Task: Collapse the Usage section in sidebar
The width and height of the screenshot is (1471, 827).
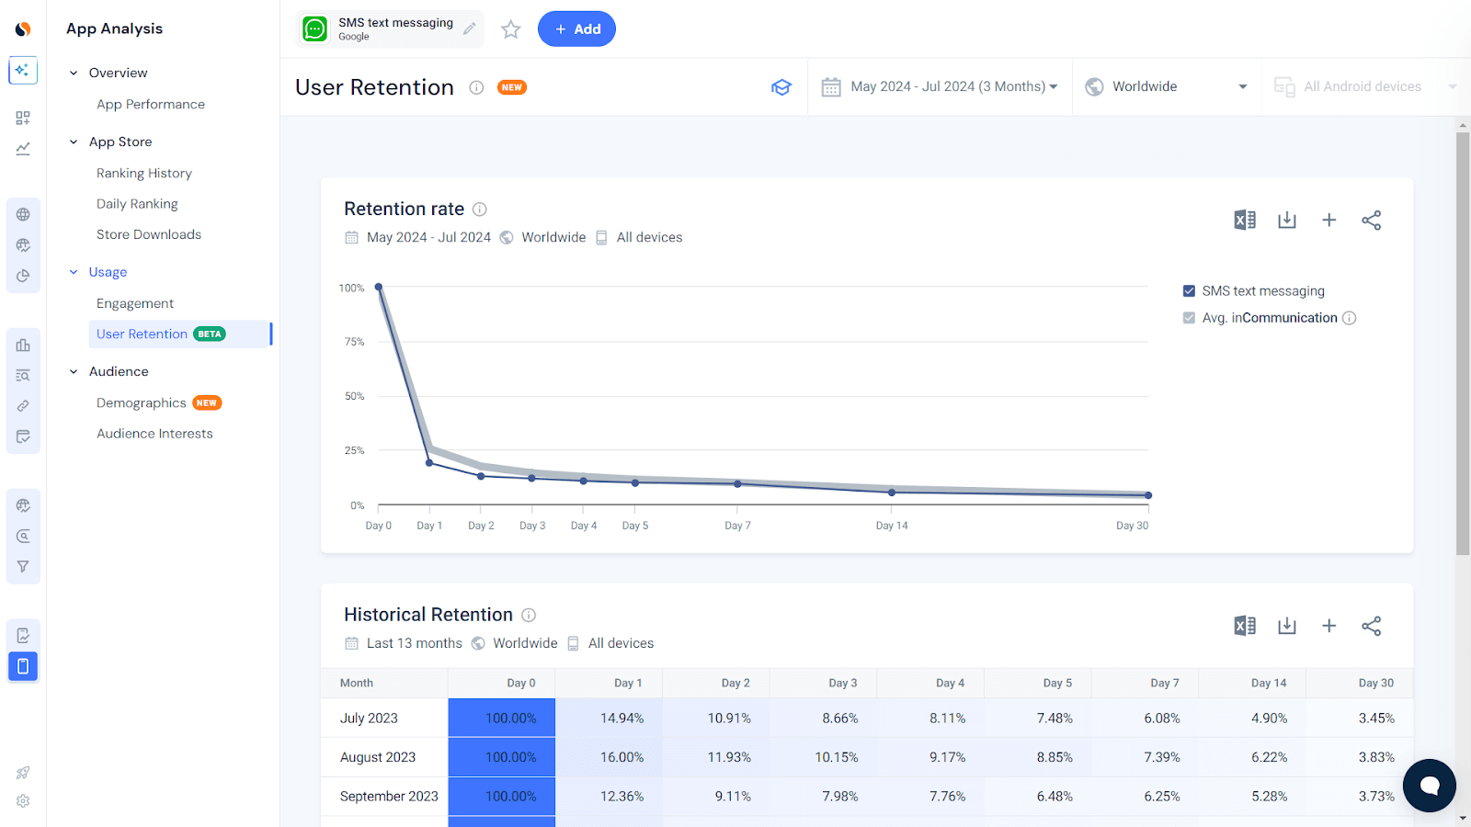Action: pos(74,272)
